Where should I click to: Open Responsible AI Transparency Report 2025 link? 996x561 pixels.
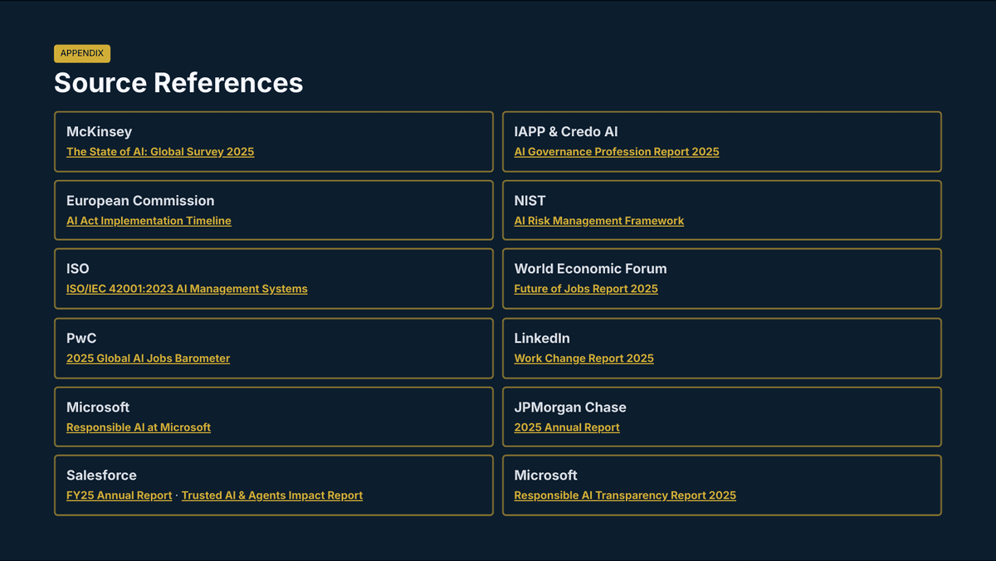[625, 495]
